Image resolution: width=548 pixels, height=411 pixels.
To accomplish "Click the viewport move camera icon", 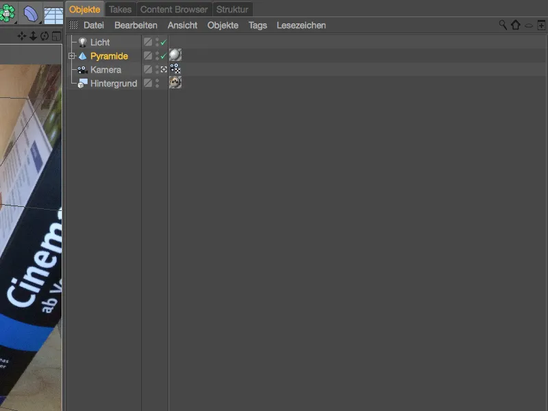I will click(22, 36).
